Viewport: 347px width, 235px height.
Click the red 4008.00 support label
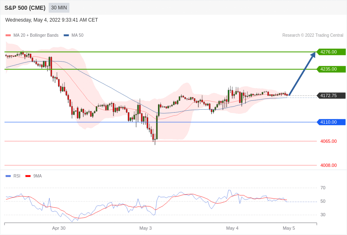[x=329, y=165]
